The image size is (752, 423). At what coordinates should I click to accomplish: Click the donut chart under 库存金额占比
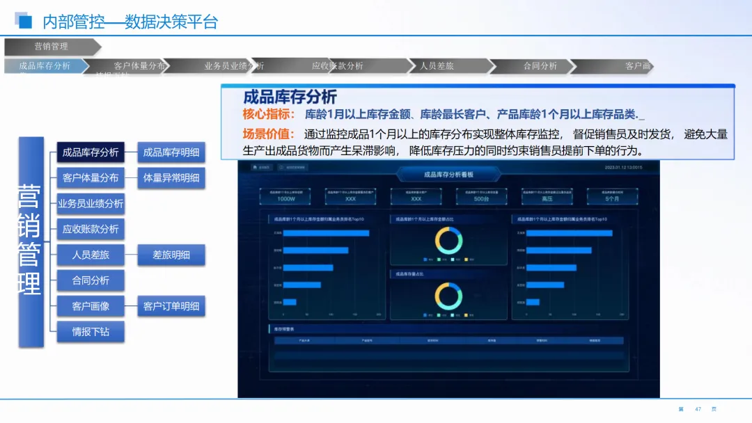tap(449, 241)
